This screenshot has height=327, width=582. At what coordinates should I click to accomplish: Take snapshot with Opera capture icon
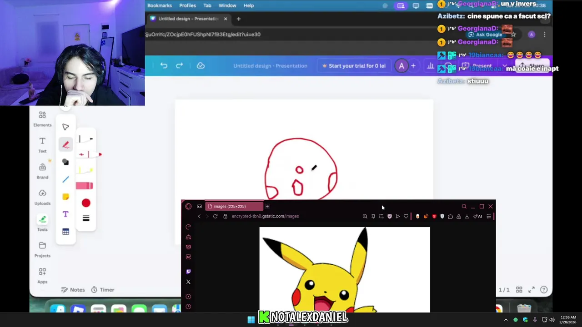[381, 216]
